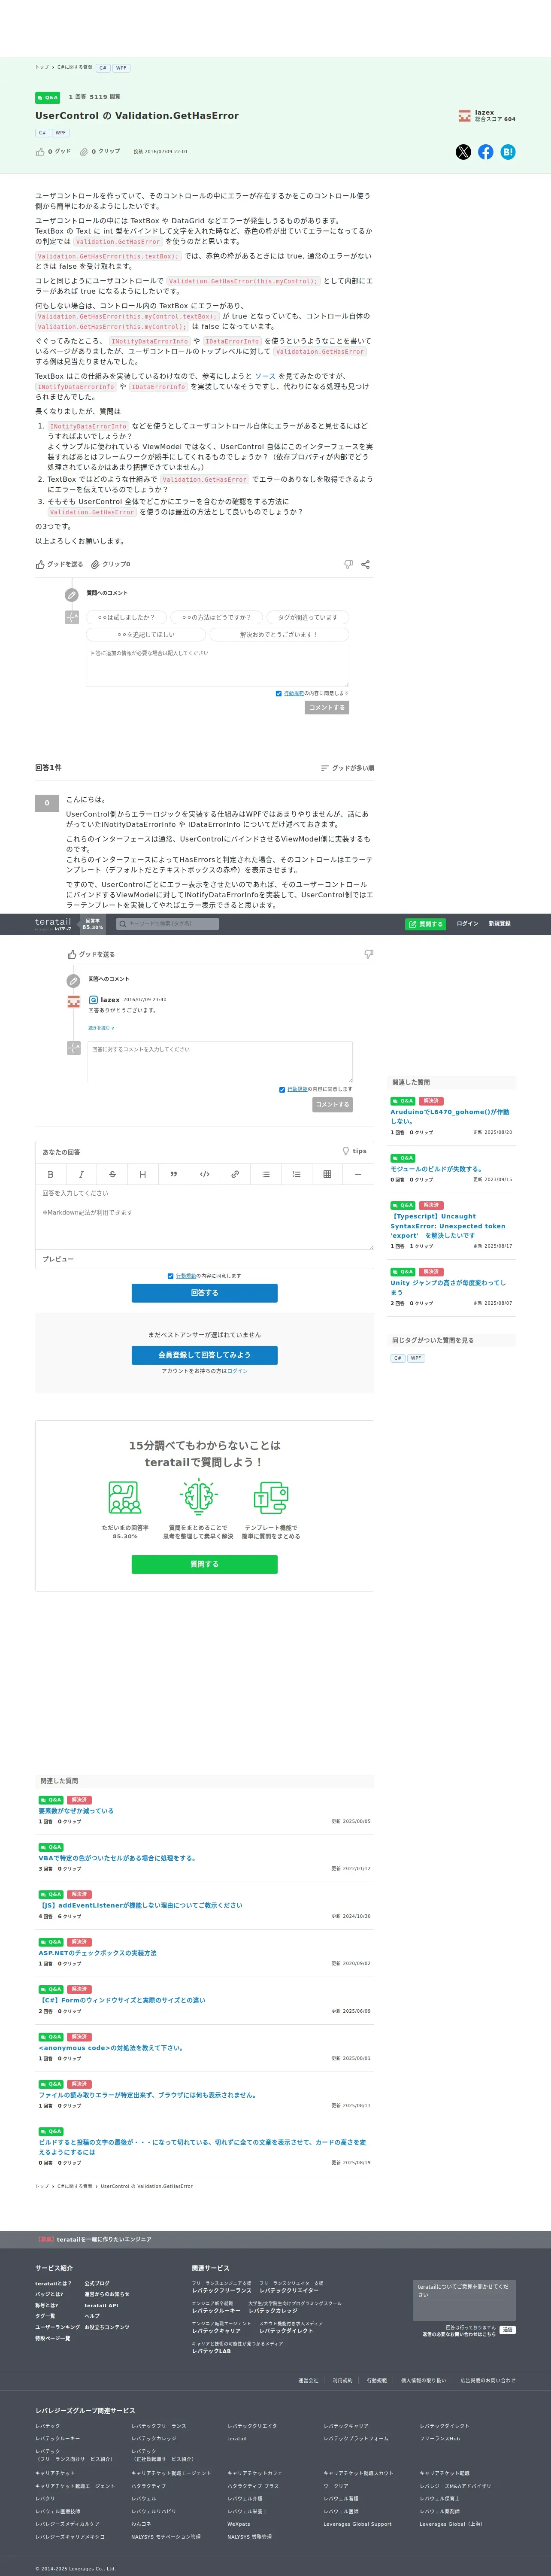Open related question Unity ジャンプの高さが毎度変わってしまう

pyautogui.click(x=448, y=1287)
